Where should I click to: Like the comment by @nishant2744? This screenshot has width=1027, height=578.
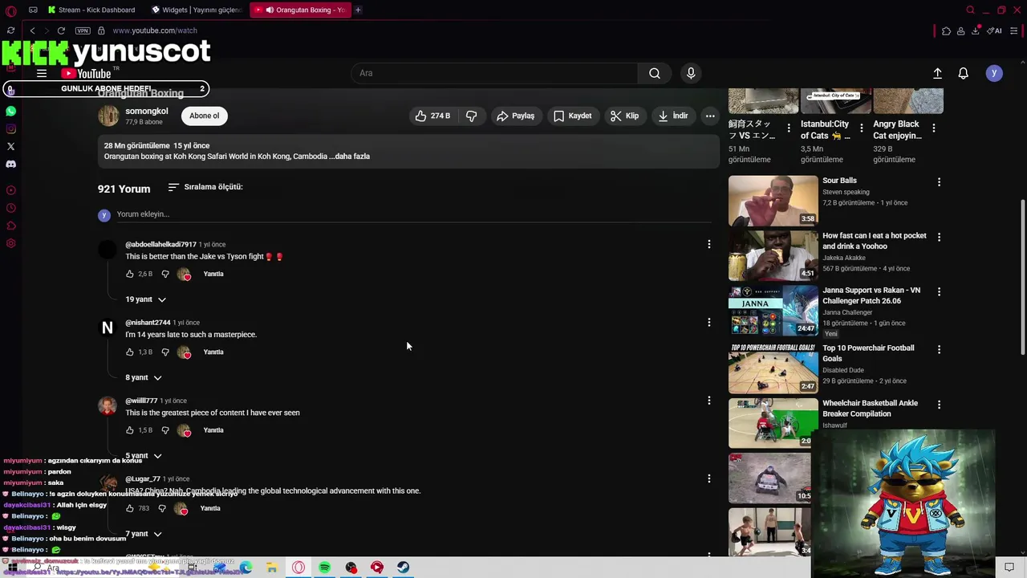(x=130, y=352)
